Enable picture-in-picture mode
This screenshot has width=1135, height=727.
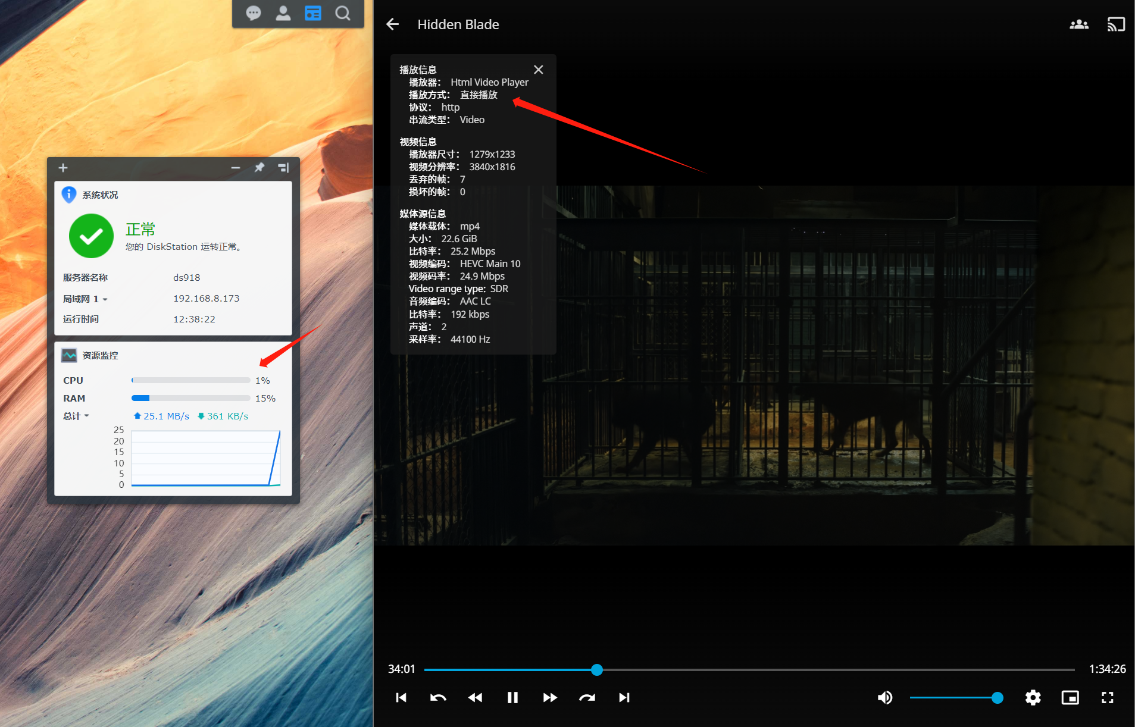pyautogui.click(x=1070, y=697)
